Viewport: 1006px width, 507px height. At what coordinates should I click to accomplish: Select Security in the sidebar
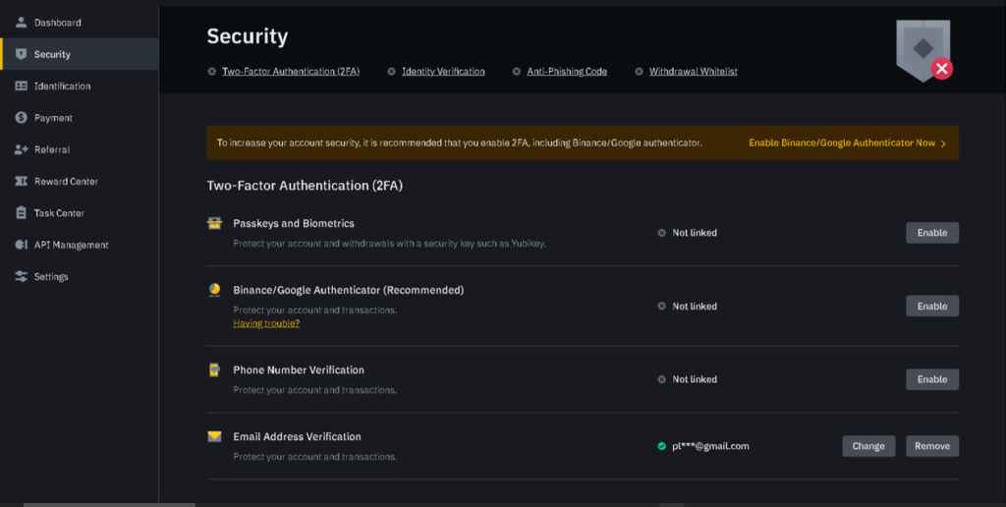pyautogui.click(x=80, y=54)
